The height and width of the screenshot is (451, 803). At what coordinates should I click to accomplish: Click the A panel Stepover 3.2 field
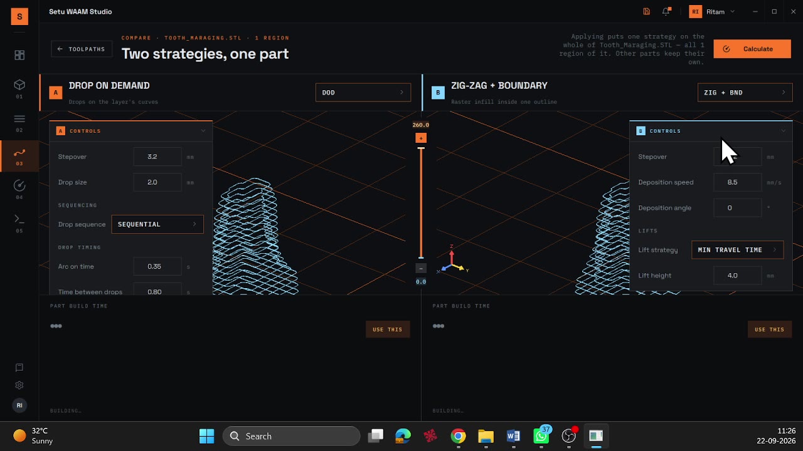[x=157, y=157]
